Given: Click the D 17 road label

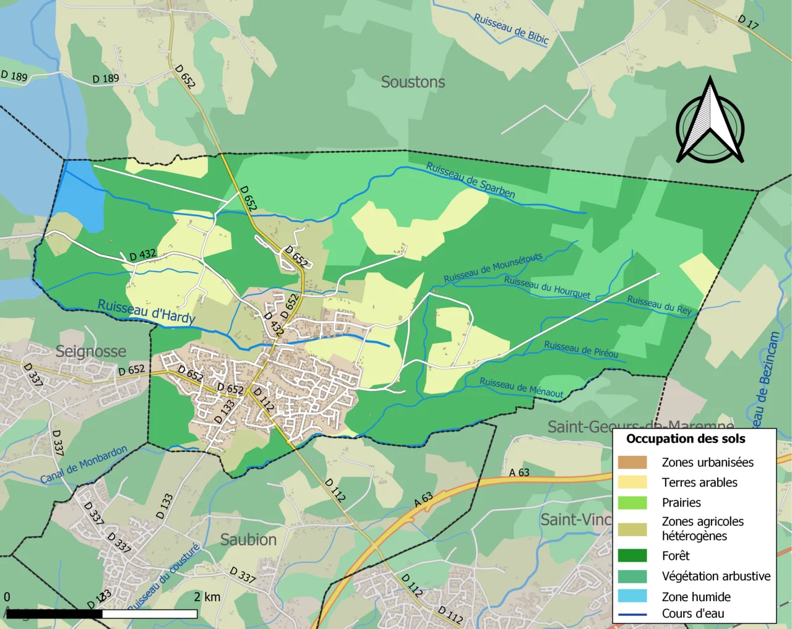Looking at the screenshot, I should tap(747, 23).
